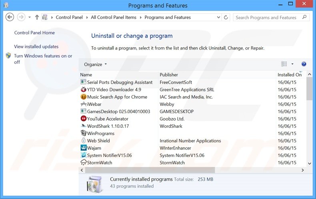
Task: Select the iWebar program icon
Action: 83,104
